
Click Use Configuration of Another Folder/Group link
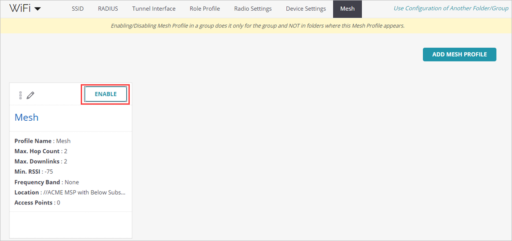click(x=450, y=9)
